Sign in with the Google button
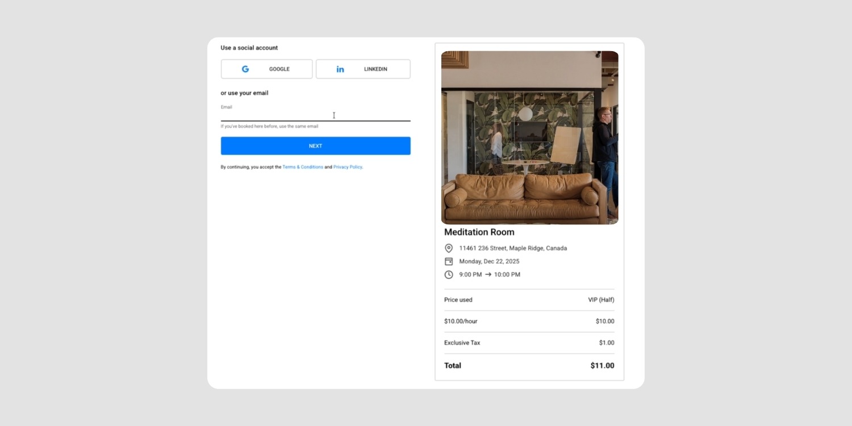 point(266,69)
